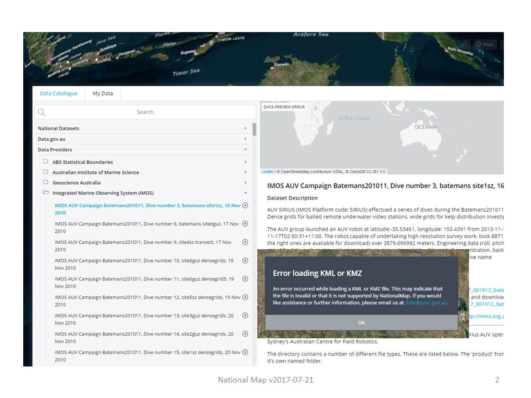
Task: Select Dive number 9 site4sz transect dataset
Action: coord(143,245)
